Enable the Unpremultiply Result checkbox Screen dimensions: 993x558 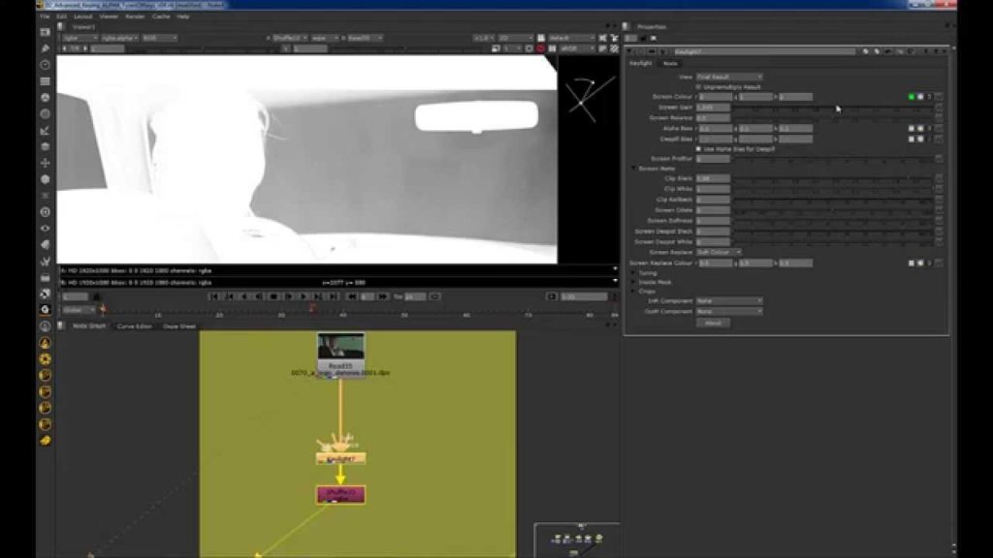(700, 87)
